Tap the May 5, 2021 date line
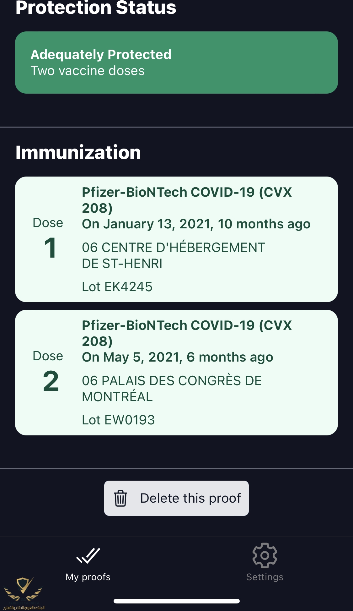This screenshot has height=611, width=353. pyautogui.click(x=177, y=357)
